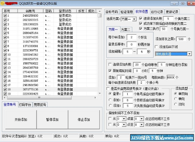Click the 登录后等待 seconds field
This screenshot has height=142, width=195.
pyautogui.click(x=132, y=45)
